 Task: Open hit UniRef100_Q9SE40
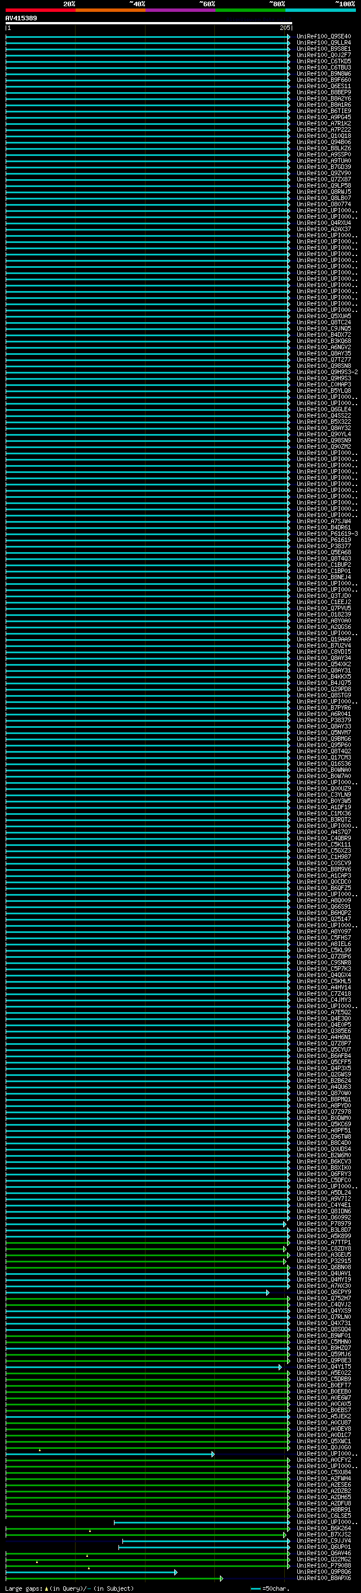click(323, 37)
